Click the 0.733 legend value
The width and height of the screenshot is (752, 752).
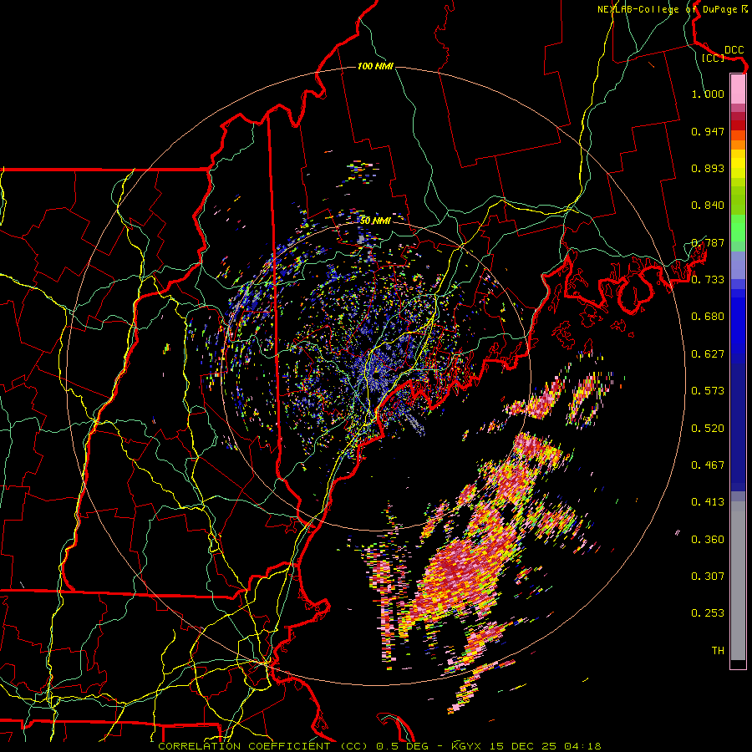pos(708,280)
